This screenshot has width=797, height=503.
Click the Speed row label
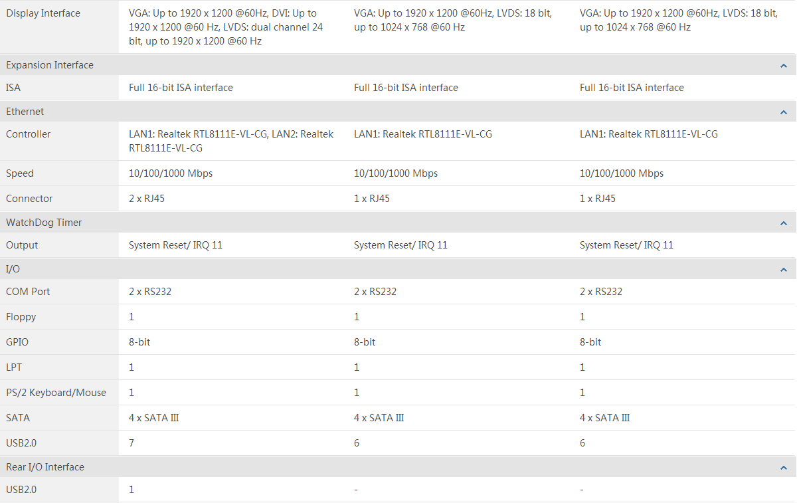[20, 173]
